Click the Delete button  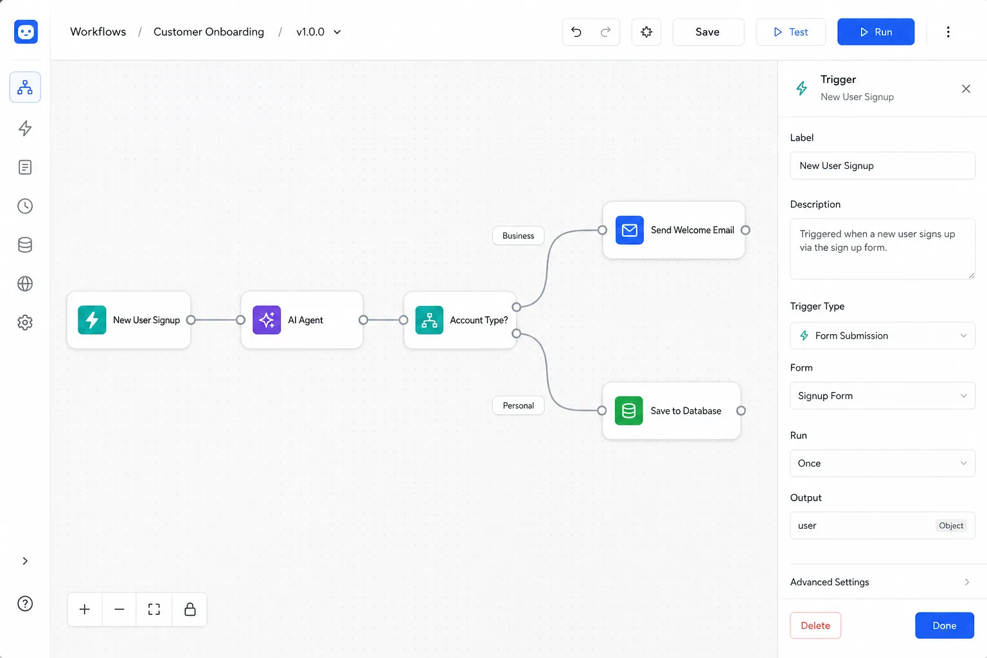[x=815, y=626]
